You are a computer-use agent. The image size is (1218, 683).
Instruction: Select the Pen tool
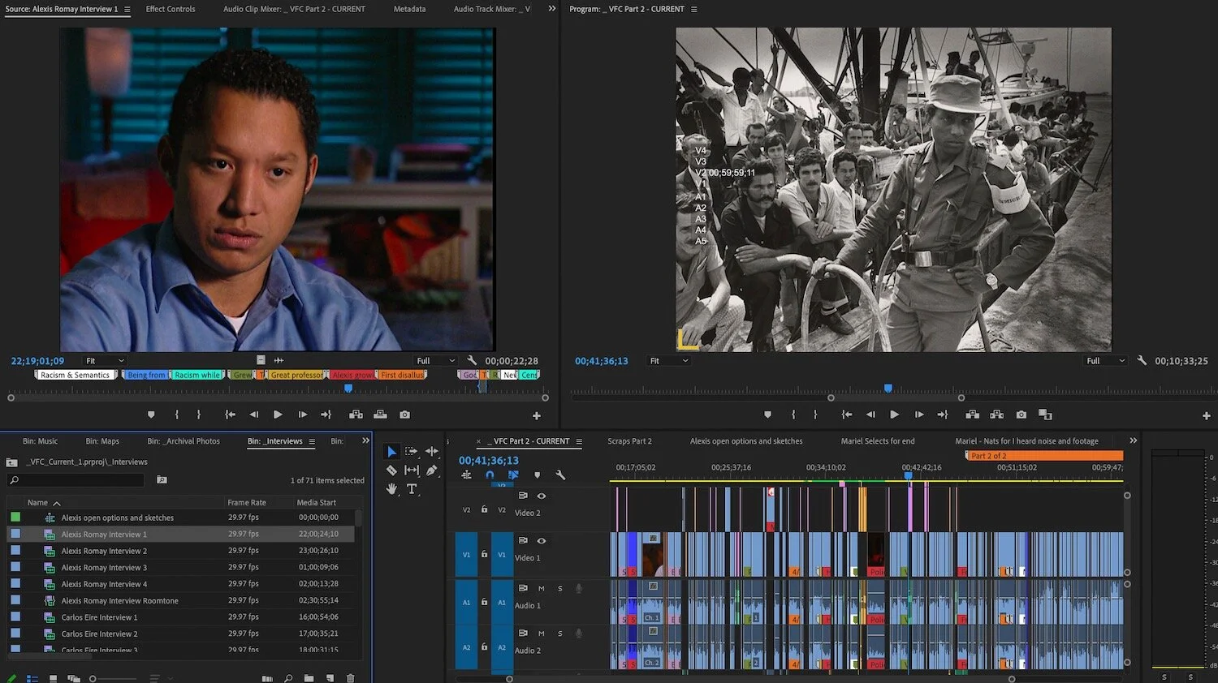(x=432, y=470)
